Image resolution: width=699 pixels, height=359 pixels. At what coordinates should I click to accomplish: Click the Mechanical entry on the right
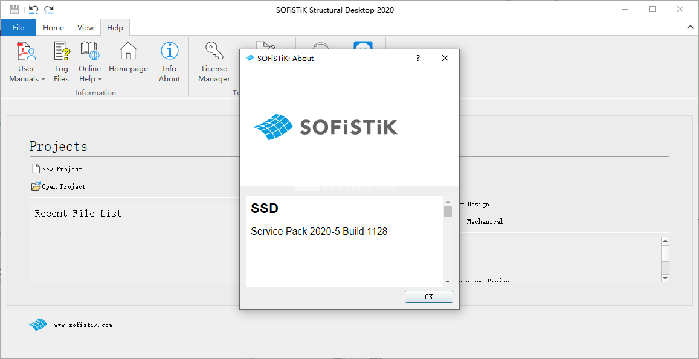[485, 221]
